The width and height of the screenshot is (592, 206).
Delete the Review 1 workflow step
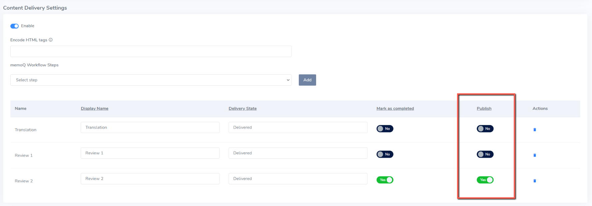click(x=535, y=155)
